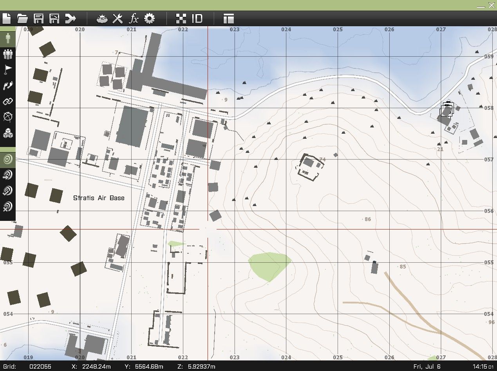
Task: Click the date 'Fri, Jul 6'
Action: tap(428, 367)
